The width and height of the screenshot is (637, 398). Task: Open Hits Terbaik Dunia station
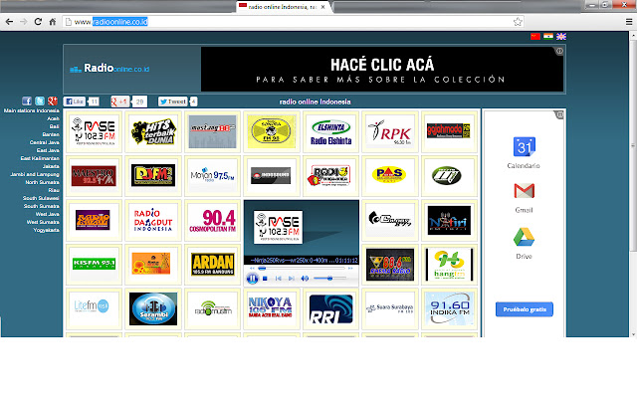click(153, 131)
